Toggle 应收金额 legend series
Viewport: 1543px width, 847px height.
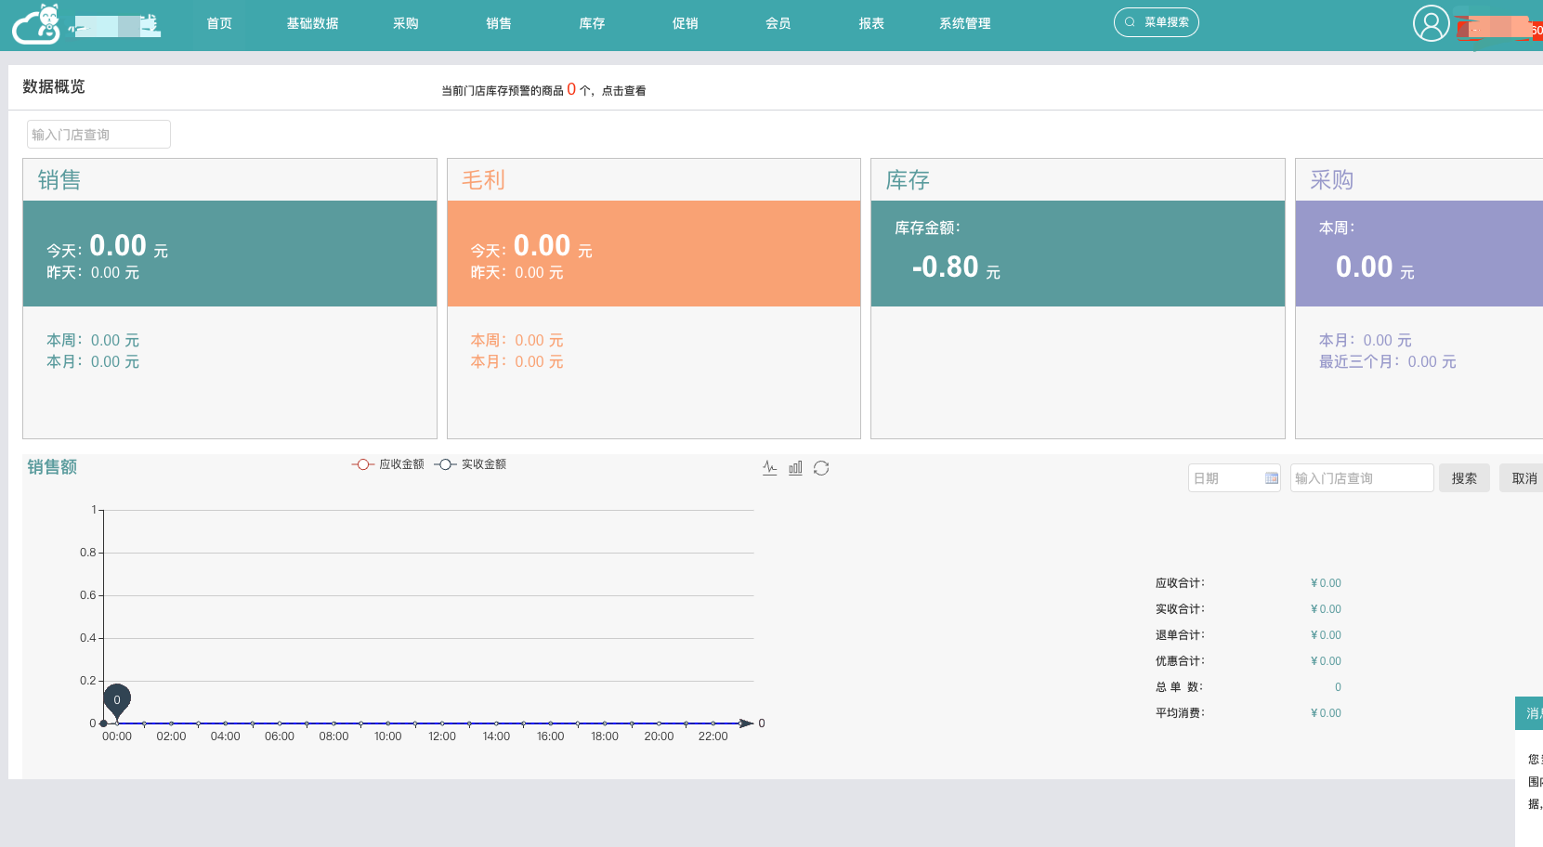point(388,464)
